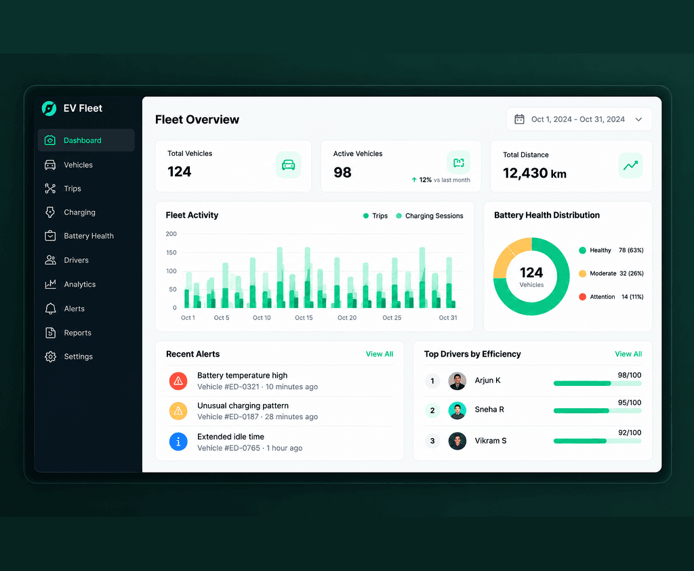Toggle the Trips legend item
This screenshot has width=694, height=571.
tap(375, 216)
